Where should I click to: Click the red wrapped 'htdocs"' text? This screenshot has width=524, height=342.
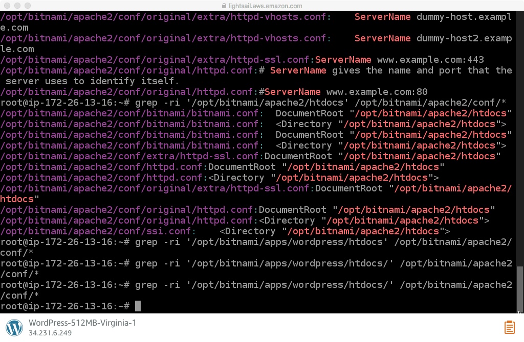(19, 199)
